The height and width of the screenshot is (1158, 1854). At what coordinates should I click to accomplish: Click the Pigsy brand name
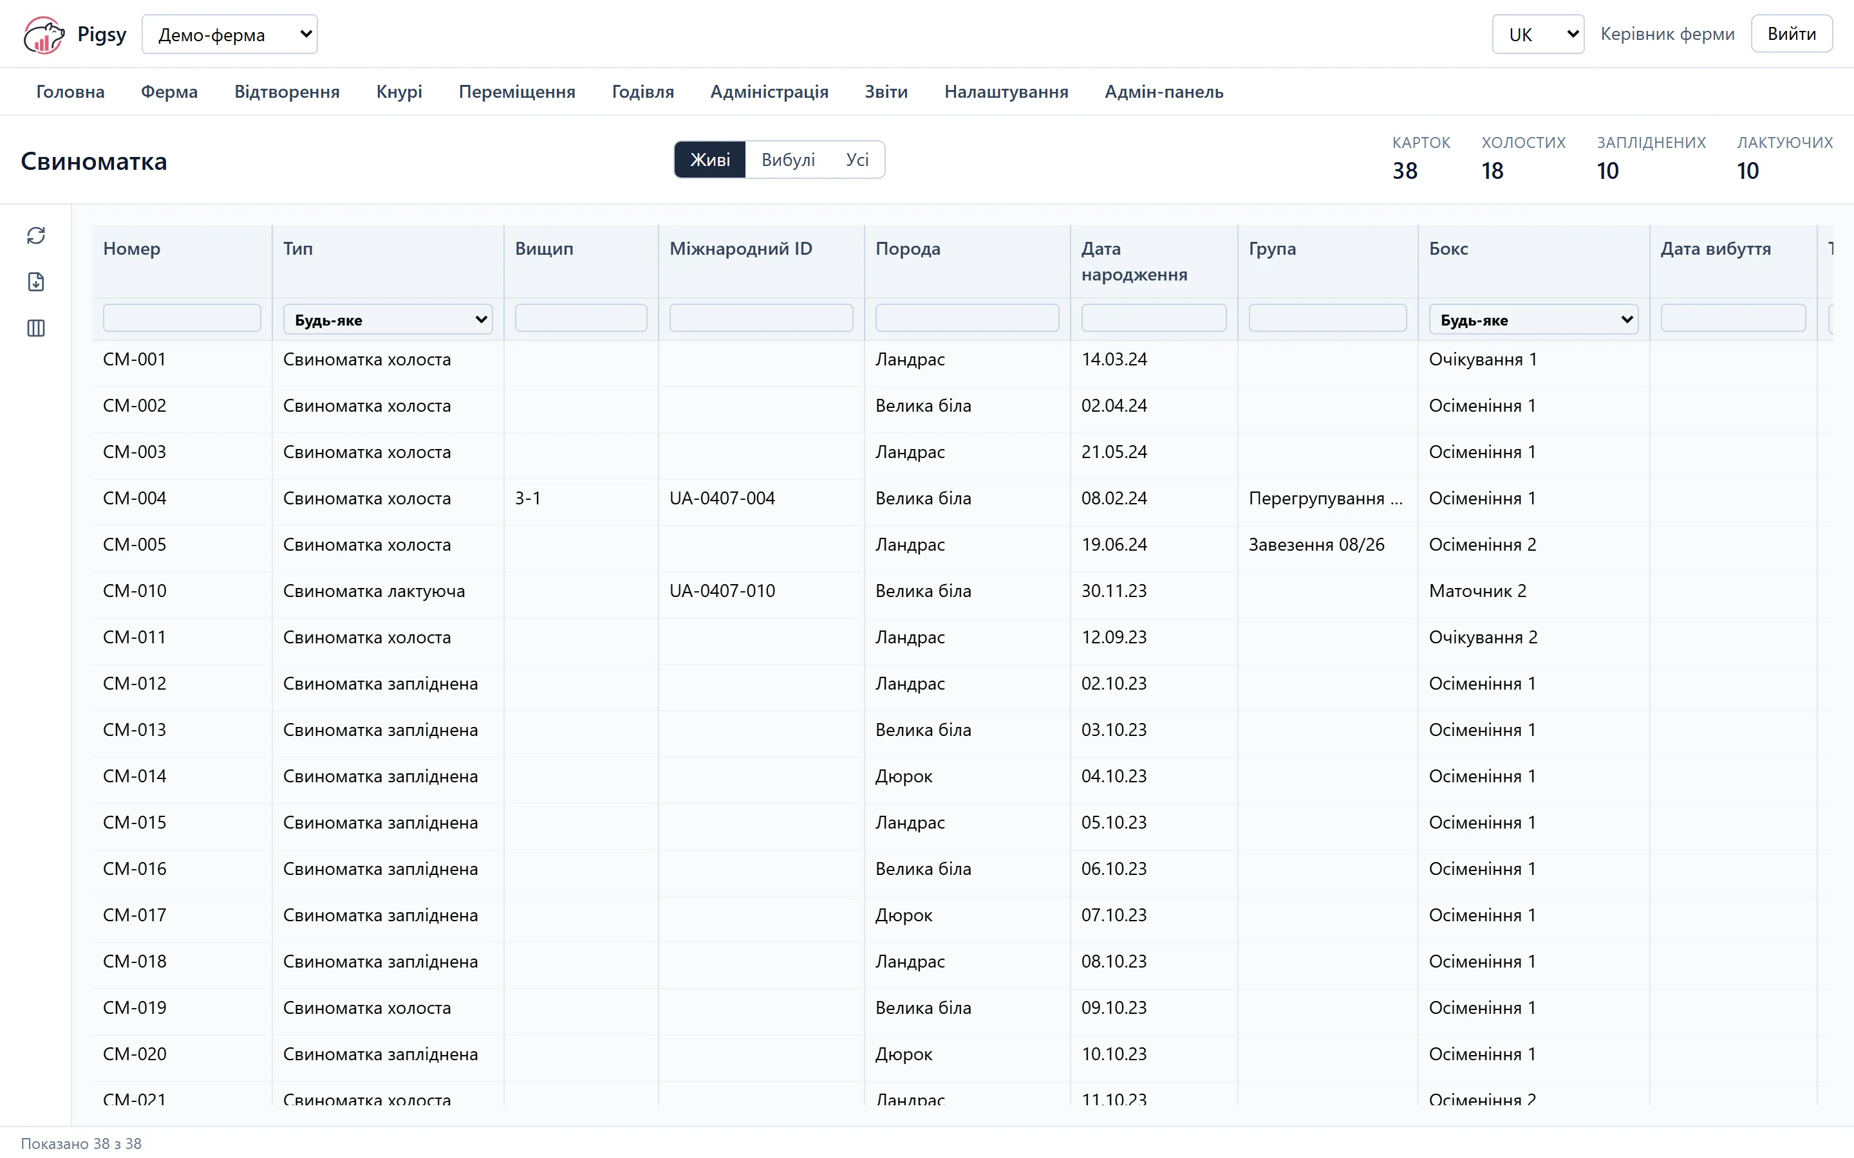[x=102, y=35]
